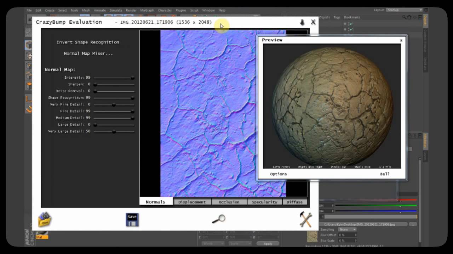Click the texture thumbnail near Sampling

[312, 236]
